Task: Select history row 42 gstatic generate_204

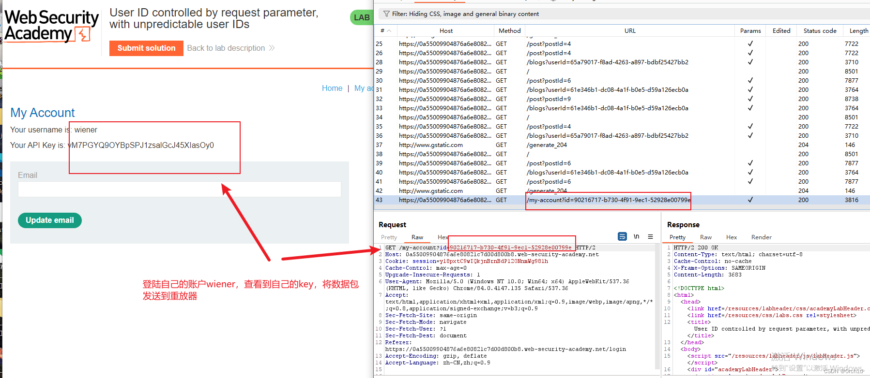Action: pyautogui.click(x=622, y=190)
